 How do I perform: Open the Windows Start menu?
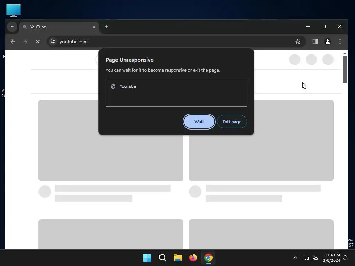point(147,258)
